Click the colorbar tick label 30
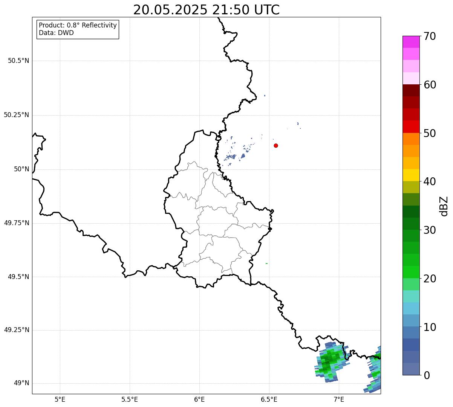The width and height of the screenshot is (453, 407). coord(430,230)
